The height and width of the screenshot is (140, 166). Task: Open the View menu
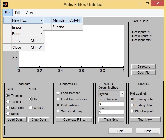pos(29,13)
